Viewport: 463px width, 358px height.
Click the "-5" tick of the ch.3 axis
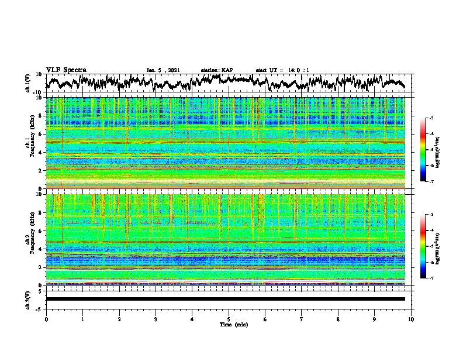click(x=39, y=309)
